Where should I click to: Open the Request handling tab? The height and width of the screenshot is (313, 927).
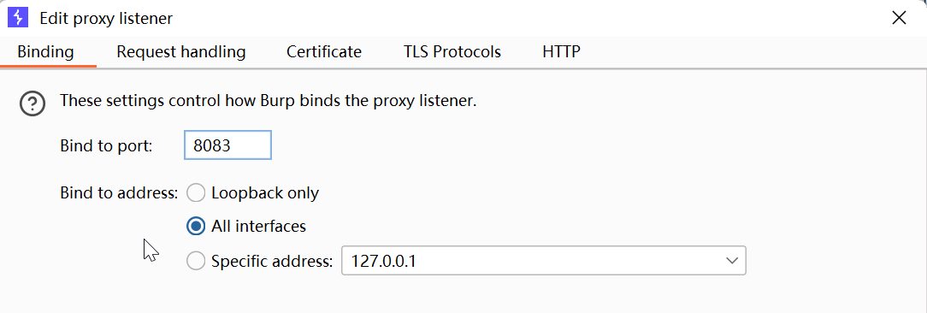pos(181,52)
